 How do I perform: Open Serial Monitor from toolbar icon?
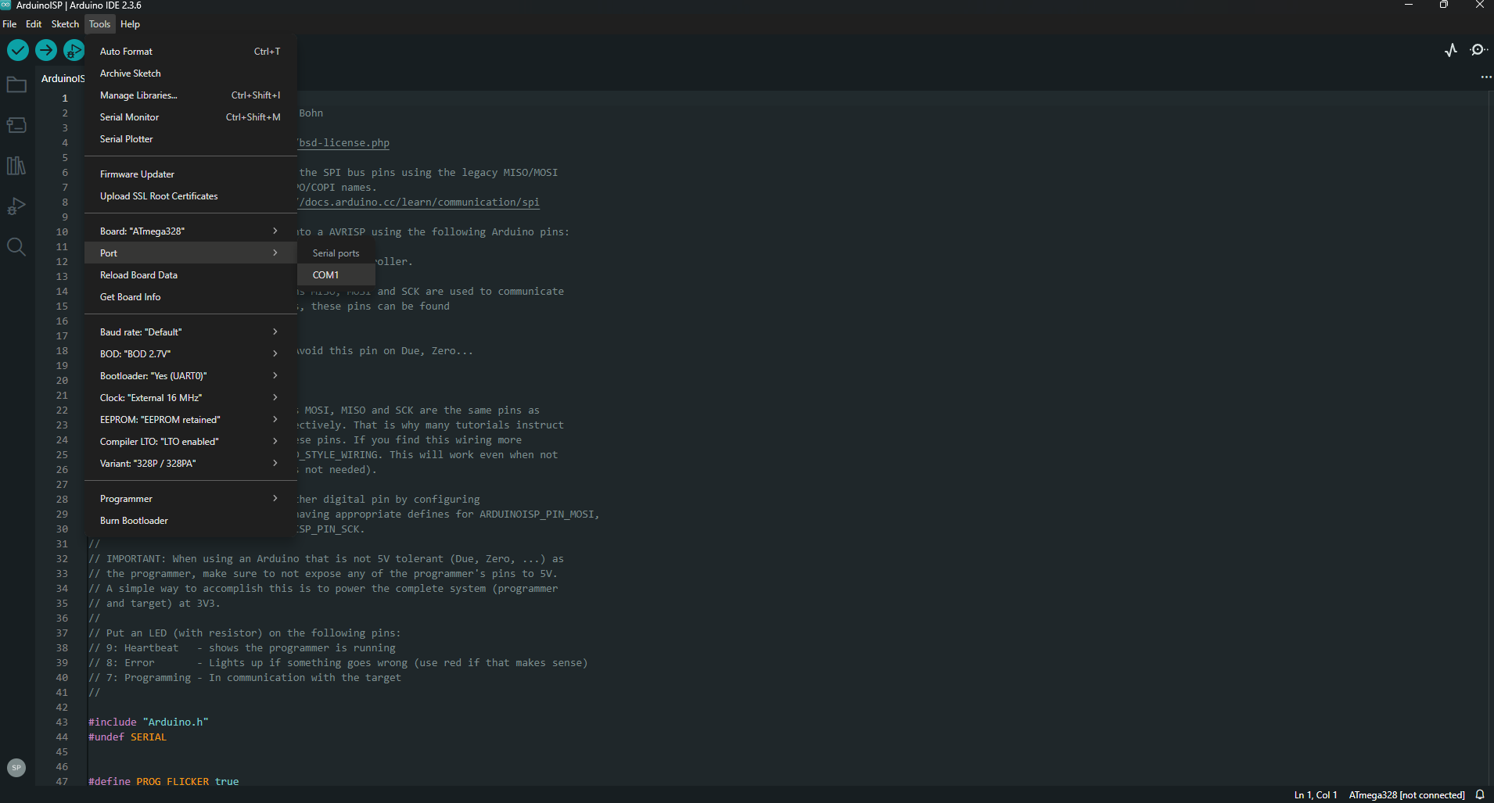pos(1478,50)
